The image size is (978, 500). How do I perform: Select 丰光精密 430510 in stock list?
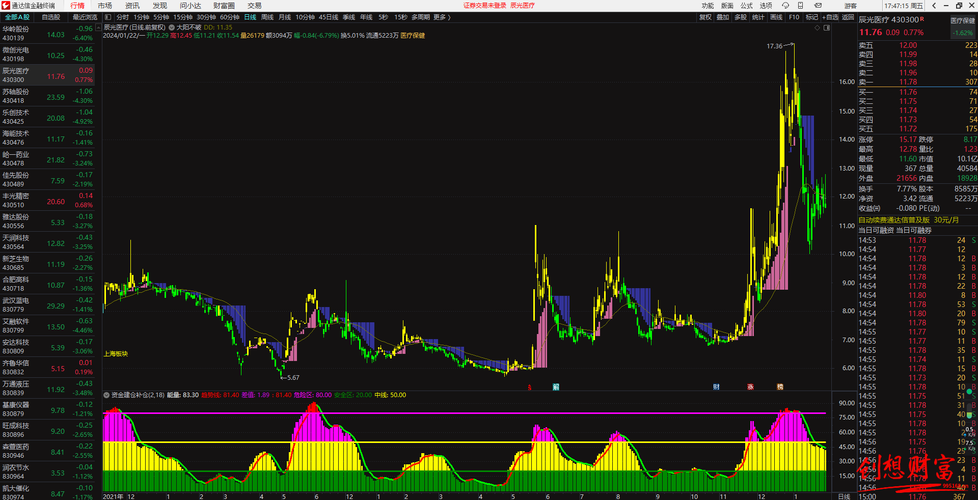coord(47,200)
